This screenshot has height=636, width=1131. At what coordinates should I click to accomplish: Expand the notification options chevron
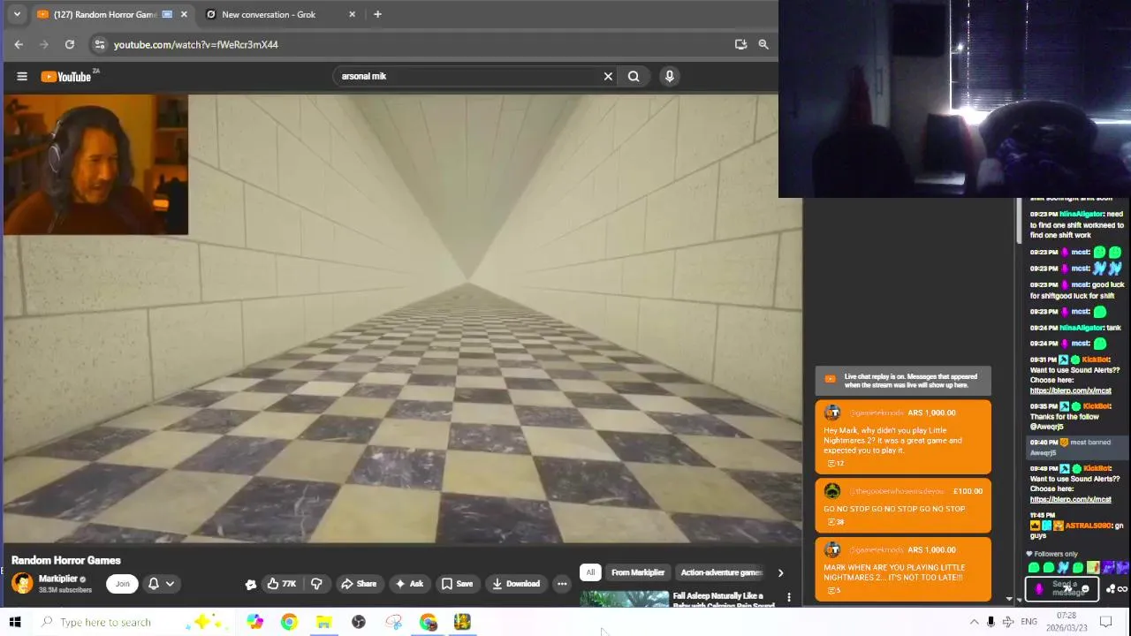pos(170,583)
